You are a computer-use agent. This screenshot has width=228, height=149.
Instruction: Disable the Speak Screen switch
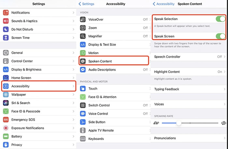[x=221, y=36]
